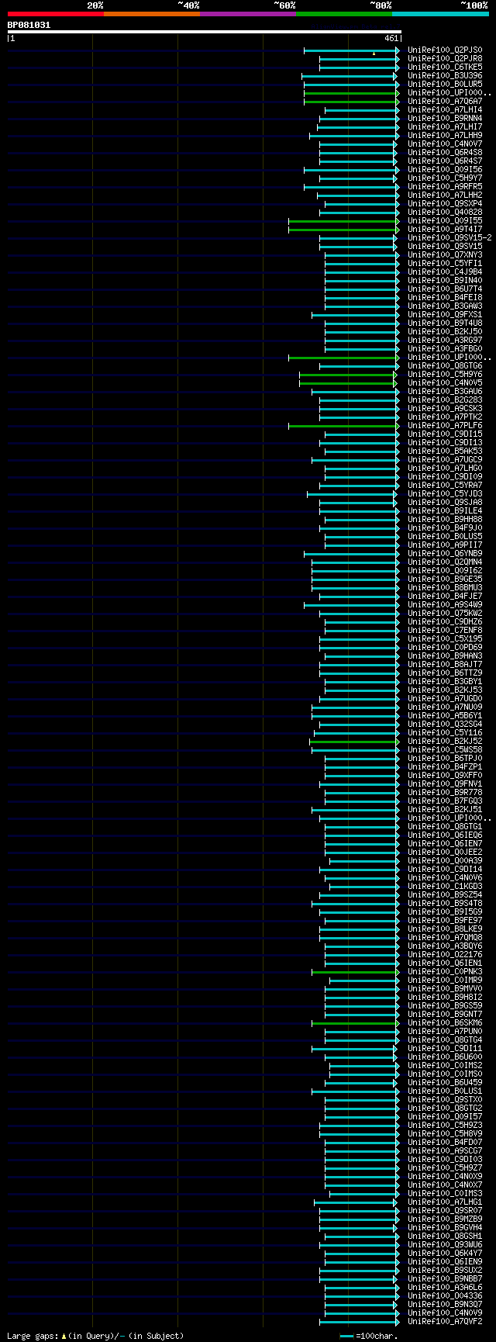Click the label UniRef100_Q75KW2

(445, 613)
